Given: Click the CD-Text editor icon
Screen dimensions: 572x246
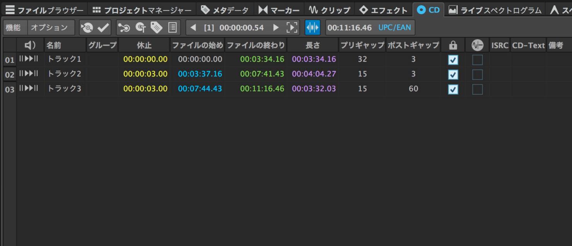Looking at the screenshot, I should [x=140, y=27].
